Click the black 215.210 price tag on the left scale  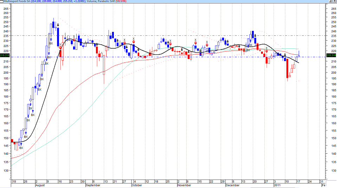click(5, 55)
